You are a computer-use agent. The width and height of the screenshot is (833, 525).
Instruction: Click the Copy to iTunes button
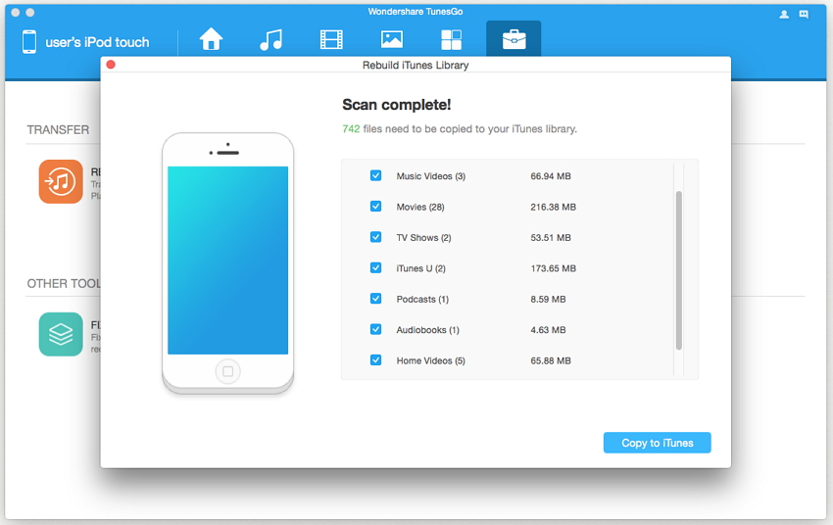click(x=657, y=443)
